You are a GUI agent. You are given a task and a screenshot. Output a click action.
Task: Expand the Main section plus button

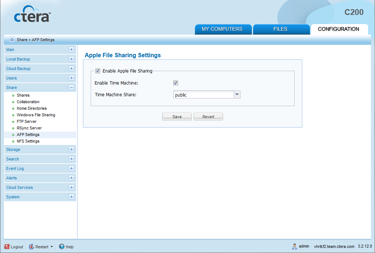[x=71, y=49]
